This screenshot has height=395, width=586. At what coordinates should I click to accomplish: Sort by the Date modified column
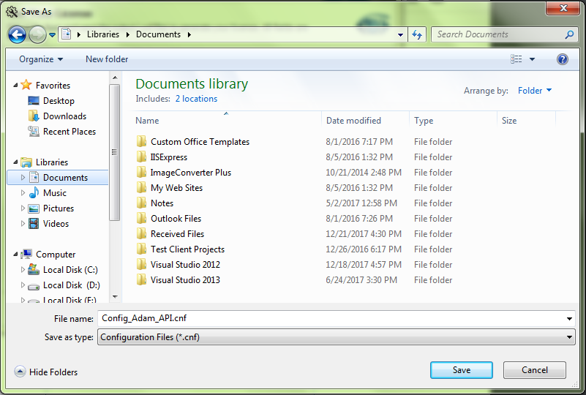353,121
